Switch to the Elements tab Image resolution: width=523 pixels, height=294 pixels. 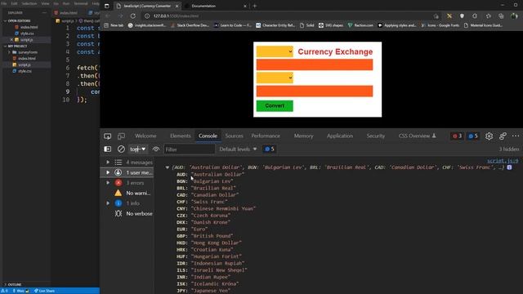(180, 136)
